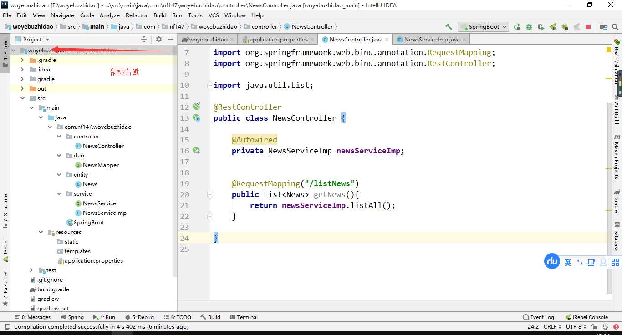Open the Event Log
This screenshot has width=622, height=335.
539,317
